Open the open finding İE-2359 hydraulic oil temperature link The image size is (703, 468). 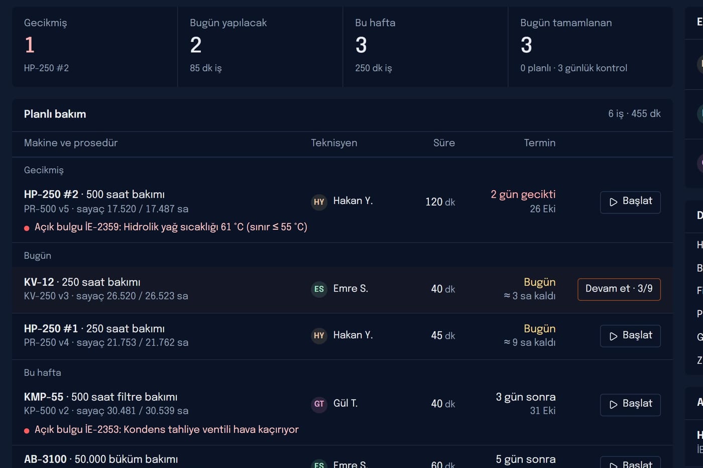(171, 227)
